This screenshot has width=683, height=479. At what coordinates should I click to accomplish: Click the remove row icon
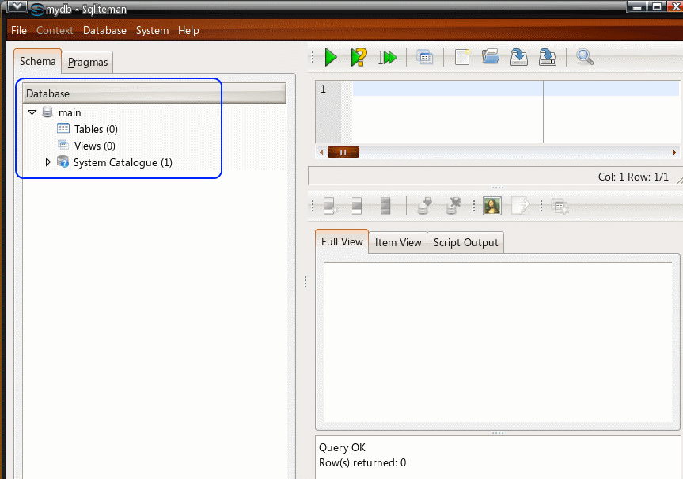pos(357,206)
